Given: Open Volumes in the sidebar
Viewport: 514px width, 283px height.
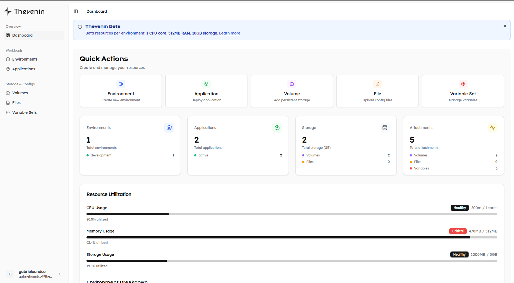Looking at the screenshot, I should 34,93.
